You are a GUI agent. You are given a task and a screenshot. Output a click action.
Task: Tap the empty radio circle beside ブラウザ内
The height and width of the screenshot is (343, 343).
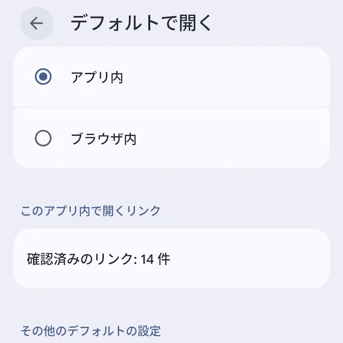point(43,138)
